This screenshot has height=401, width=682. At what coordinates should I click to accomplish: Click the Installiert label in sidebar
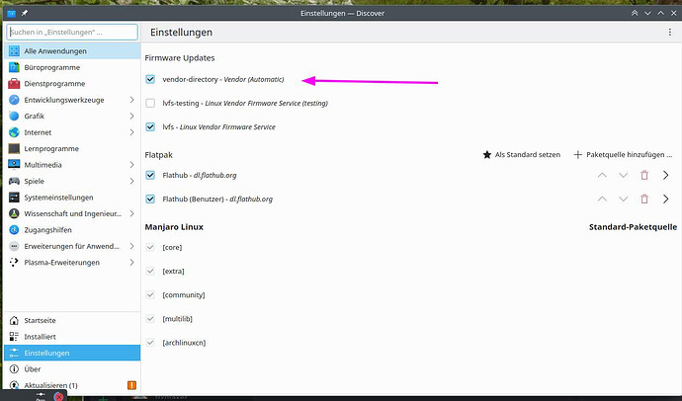tap(40, 337)
